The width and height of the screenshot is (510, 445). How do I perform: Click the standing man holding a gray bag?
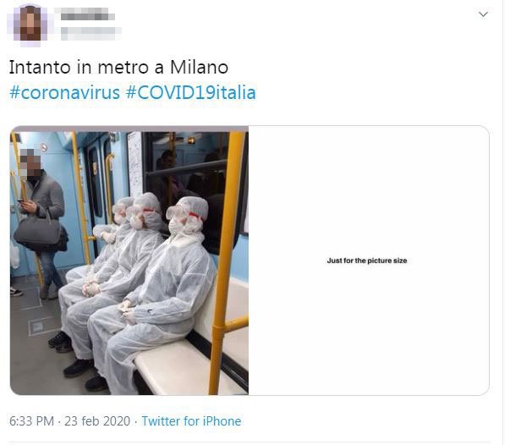41,224
